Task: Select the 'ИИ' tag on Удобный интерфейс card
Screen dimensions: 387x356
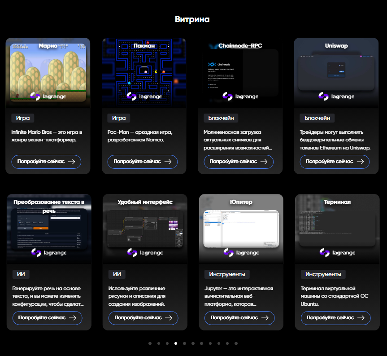Action: (117, 274)
